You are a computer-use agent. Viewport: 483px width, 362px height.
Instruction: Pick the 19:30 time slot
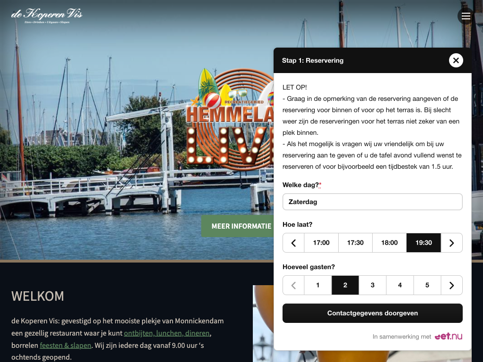pos(424,243)
